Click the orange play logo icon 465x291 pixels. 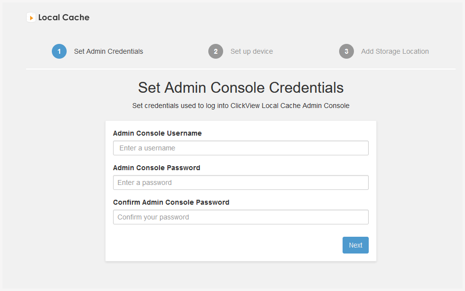[x=31, y=17]
